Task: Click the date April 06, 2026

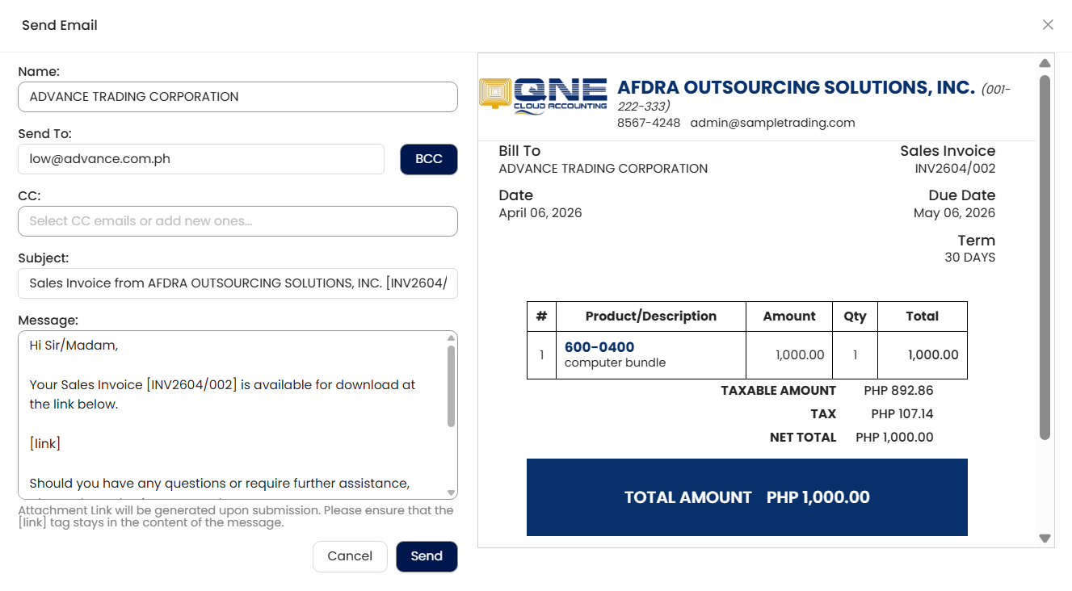Action: (540, 213)
